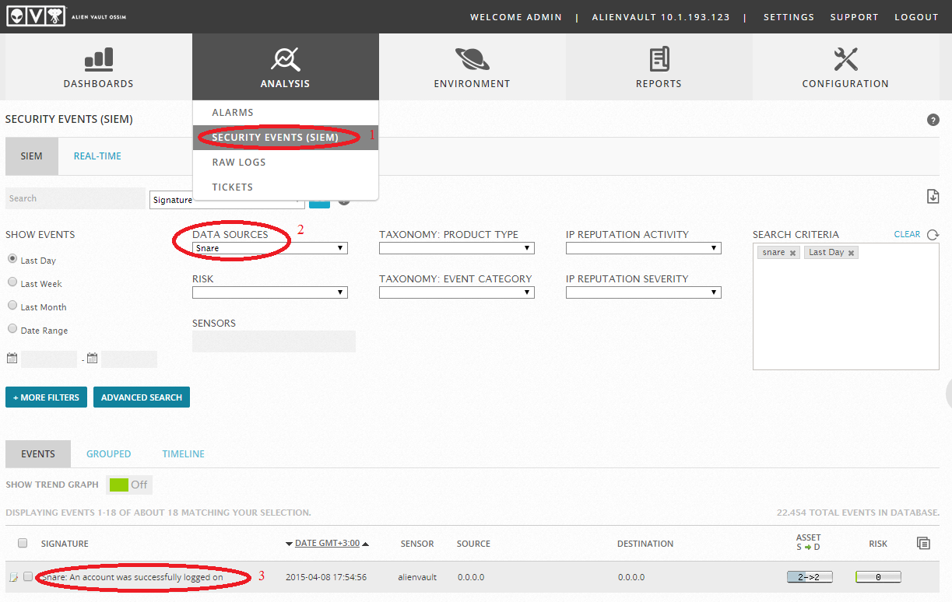Switch to the SIEM tab
The image size is (952, 602).
[x=31, y=156]
